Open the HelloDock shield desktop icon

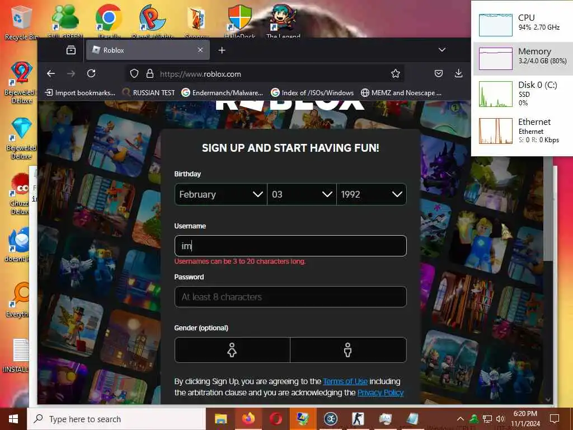click(239, 22)
